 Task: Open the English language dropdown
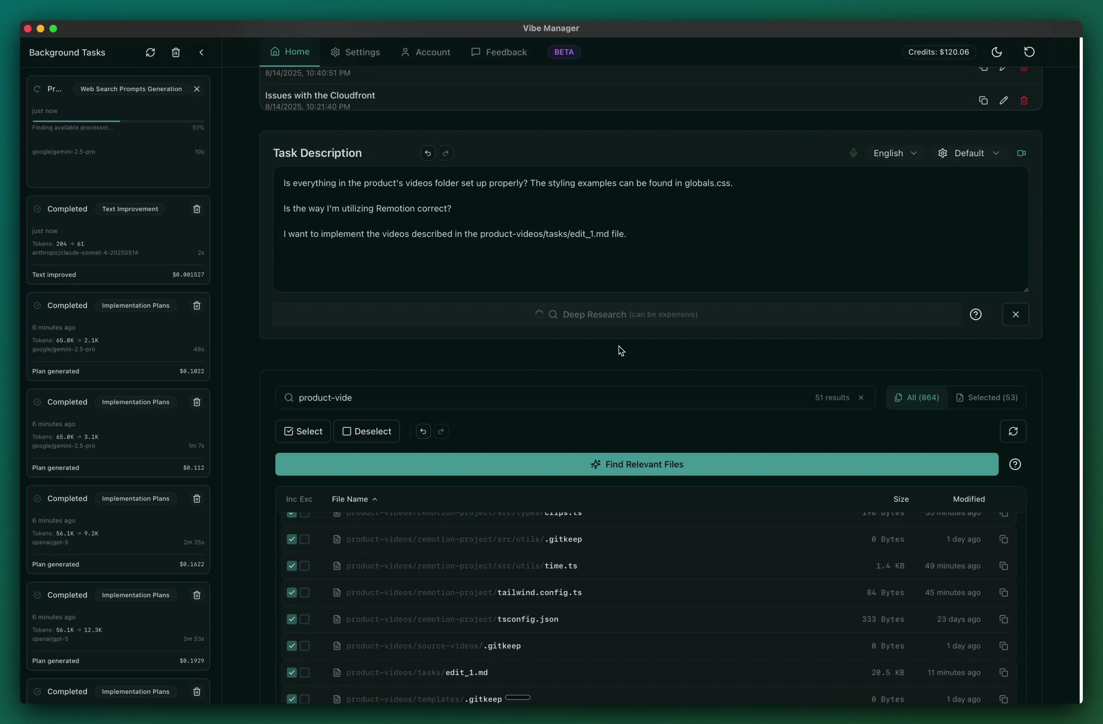coord(895,153)
